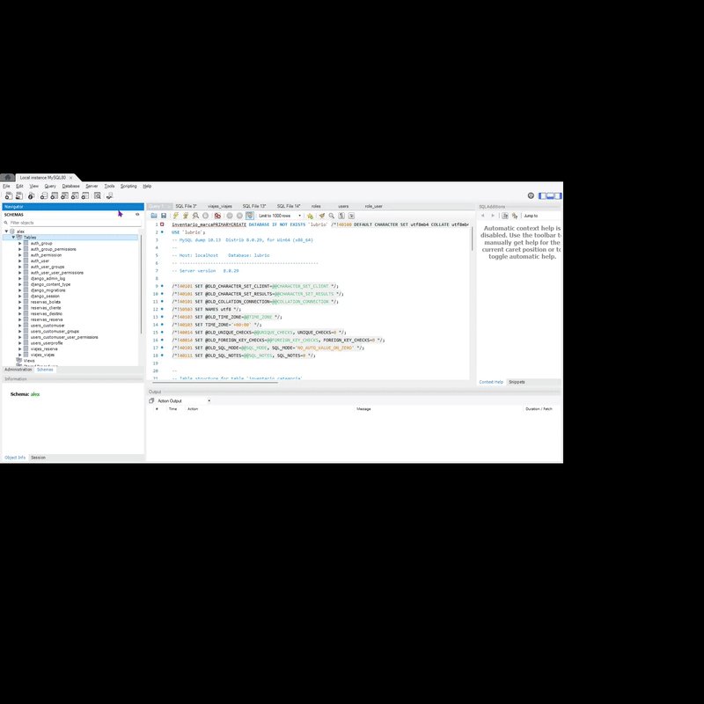This screenshot has width=704, height=704.
Task: Click the Filter objects search field
Action: 74,223
